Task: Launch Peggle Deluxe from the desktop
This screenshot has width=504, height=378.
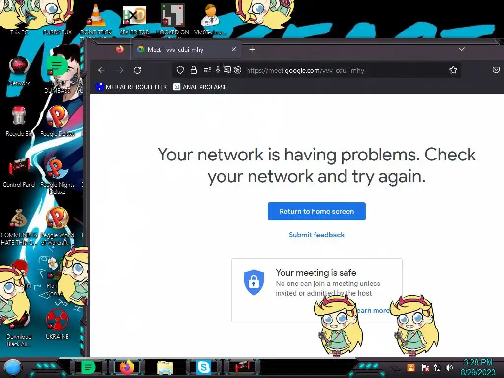Action: (57, 121)
